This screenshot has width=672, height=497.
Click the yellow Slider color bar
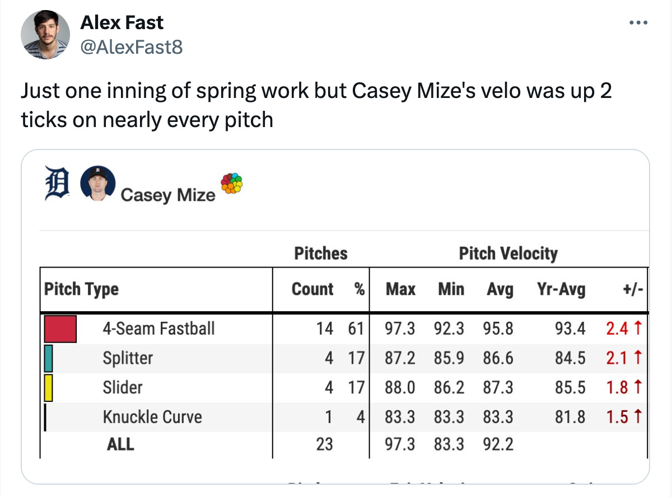(48, 388)
